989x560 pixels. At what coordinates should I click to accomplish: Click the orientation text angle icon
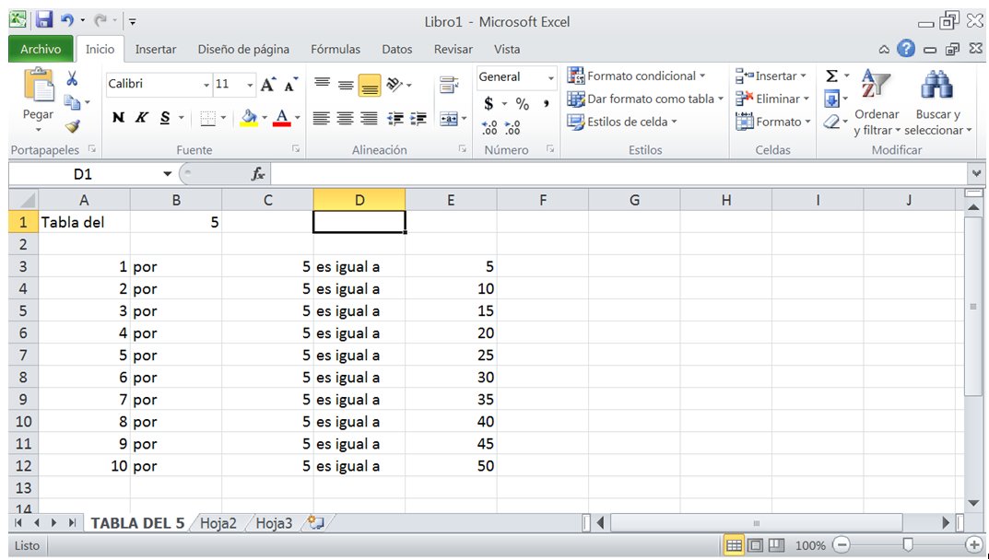pos(395,85)
